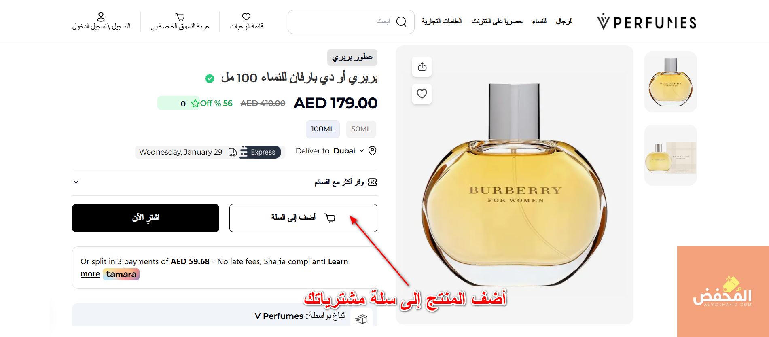The height and width of the screenshot is (337, 769).
Task: Open the online exclusives menu item
Action: click(x=497, y=21)
